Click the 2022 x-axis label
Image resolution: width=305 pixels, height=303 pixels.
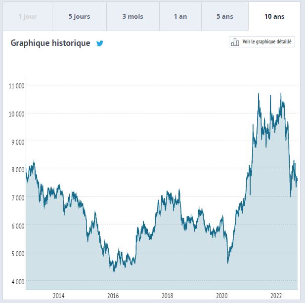[276, 296]
